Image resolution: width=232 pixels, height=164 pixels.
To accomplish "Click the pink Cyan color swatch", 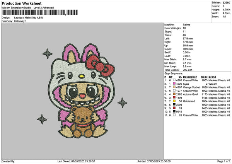I will (x=174, y=84).
